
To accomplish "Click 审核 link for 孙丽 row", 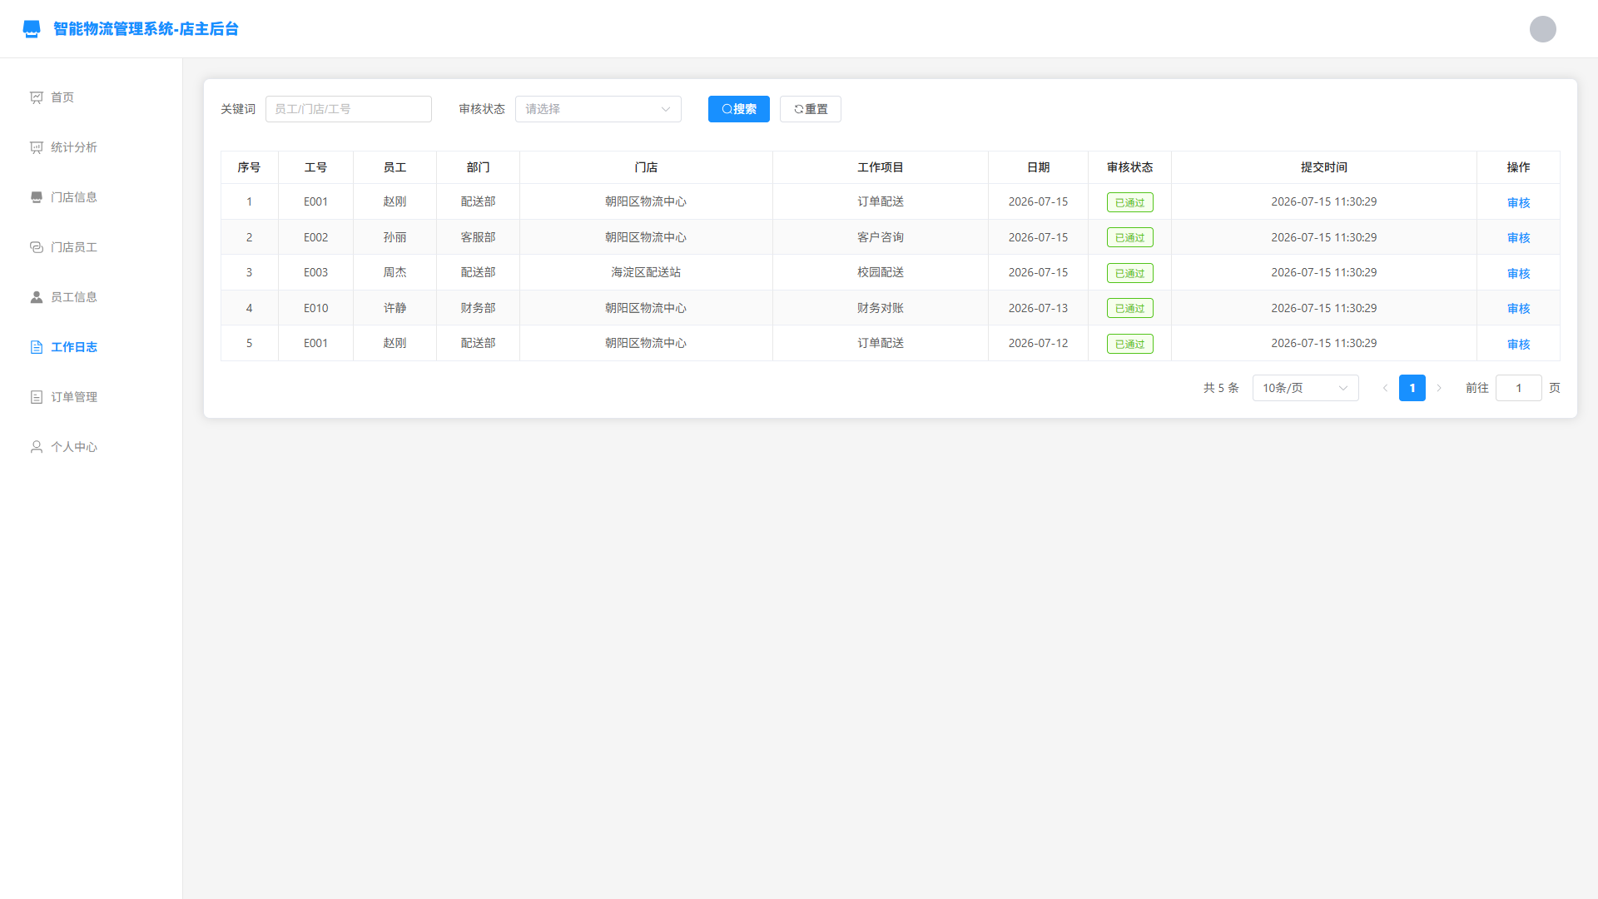I will pos(1519,237).
